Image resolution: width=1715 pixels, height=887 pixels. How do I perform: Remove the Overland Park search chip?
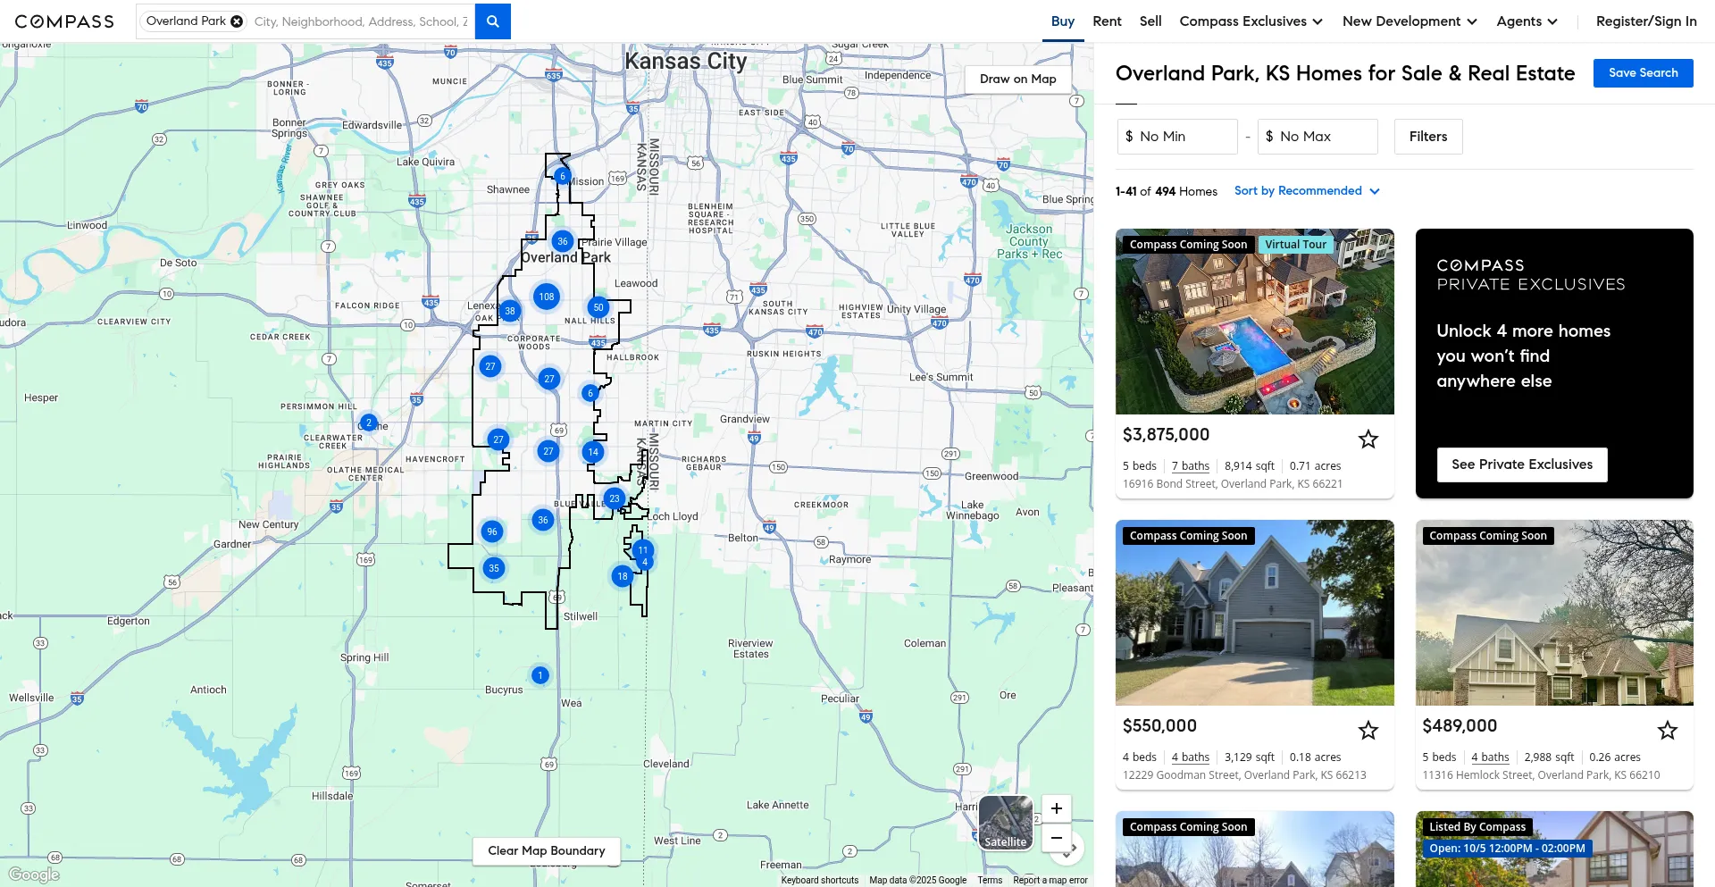pyautogui.click(x=237, y=21)
